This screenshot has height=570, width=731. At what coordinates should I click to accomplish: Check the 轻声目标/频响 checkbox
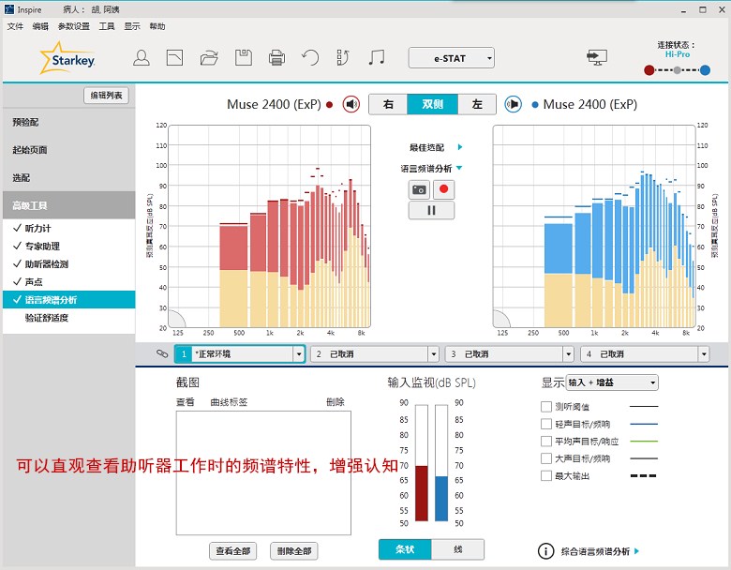(x=546, y=424)
